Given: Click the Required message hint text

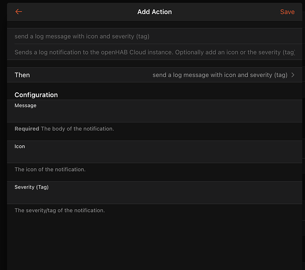Looking at the screenshot, I should coord(64,129).
